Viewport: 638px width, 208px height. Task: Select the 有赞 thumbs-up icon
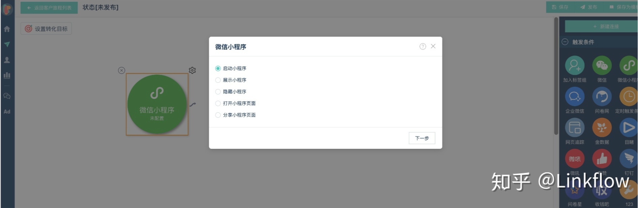pos(602,159)
